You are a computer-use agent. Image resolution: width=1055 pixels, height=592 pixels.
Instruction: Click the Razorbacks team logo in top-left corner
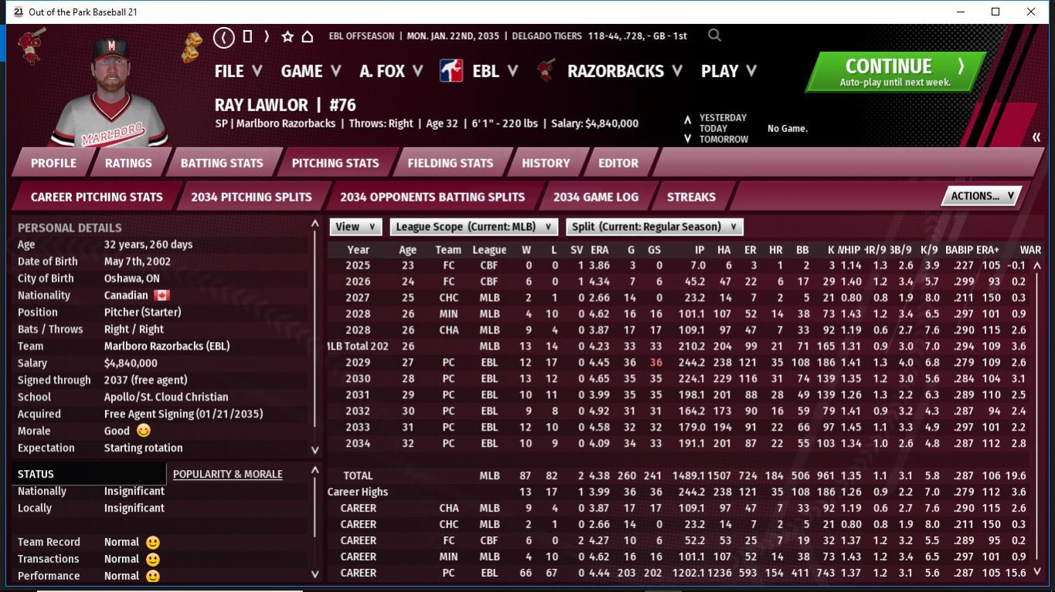coord(32,45)
